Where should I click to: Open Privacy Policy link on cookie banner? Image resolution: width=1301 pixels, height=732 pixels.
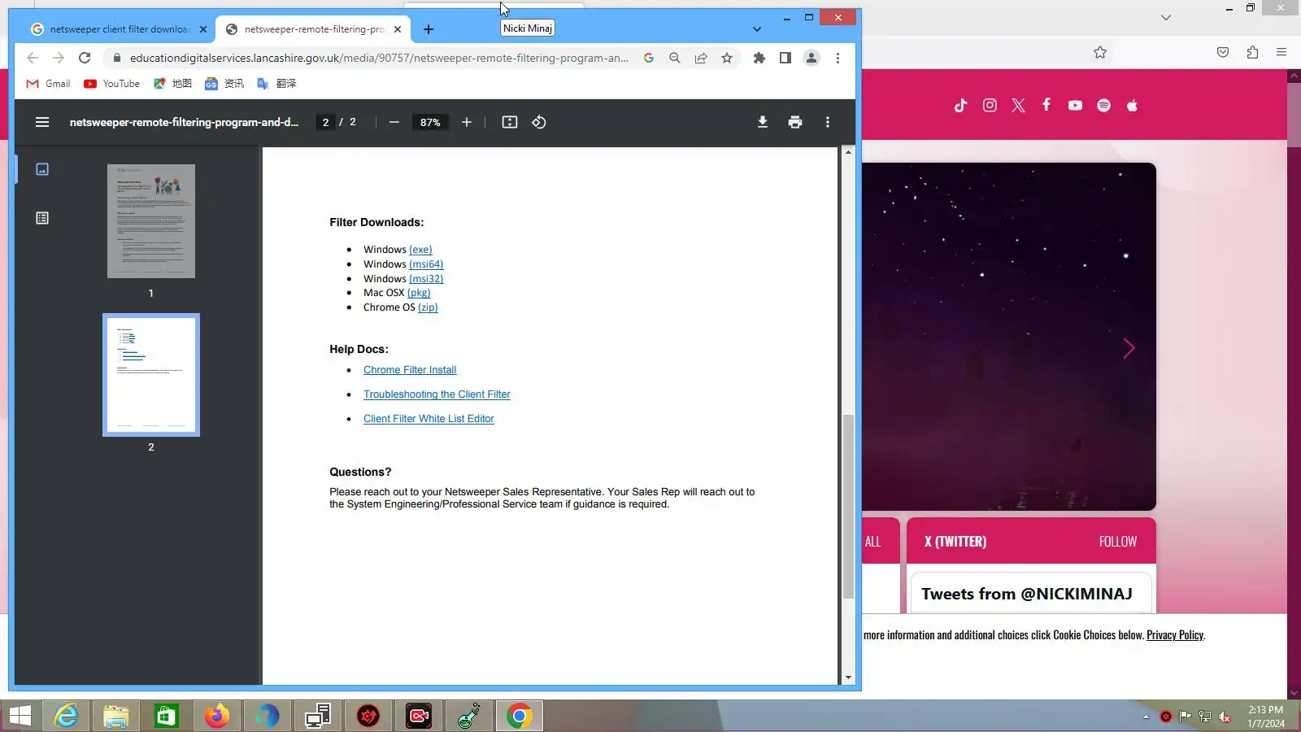[x=1175, y=635]
